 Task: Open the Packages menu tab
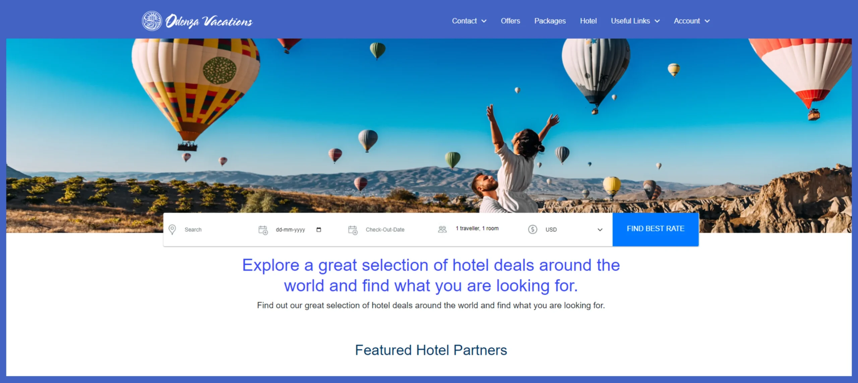tap(549, 21)
